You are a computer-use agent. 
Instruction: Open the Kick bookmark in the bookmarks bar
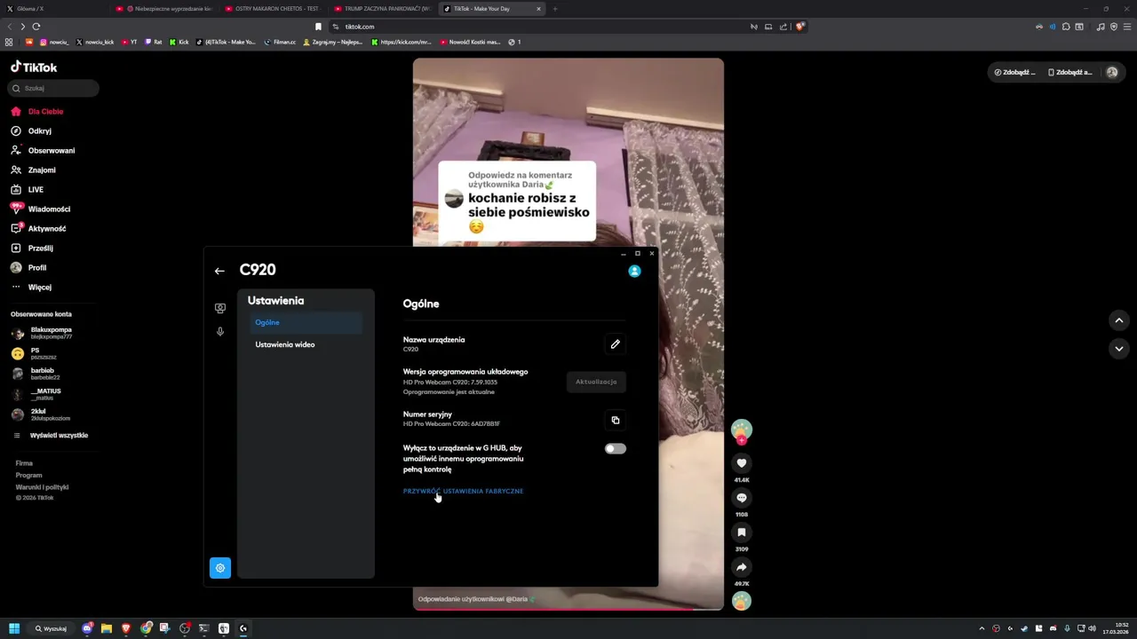coord(179,42)
